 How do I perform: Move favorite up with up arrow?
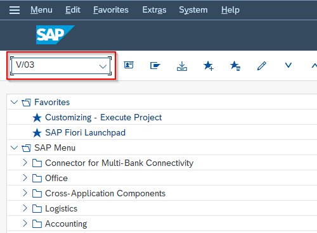click(x=314, y=66)
